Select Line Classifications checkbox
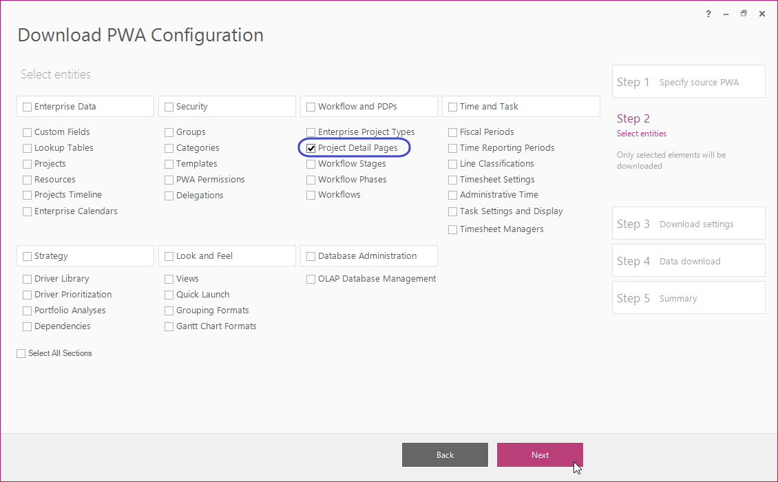The image size is (778, 482). click(x=452, y=165)
